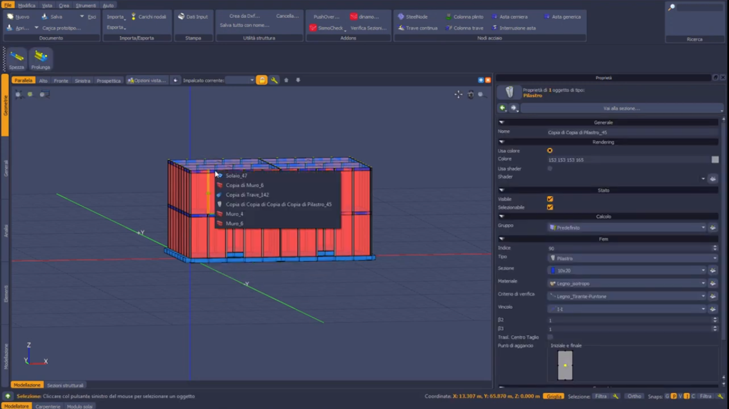Click the Dati Input button
The height and width of the screenshot is (409, 729).
[193, 17]
